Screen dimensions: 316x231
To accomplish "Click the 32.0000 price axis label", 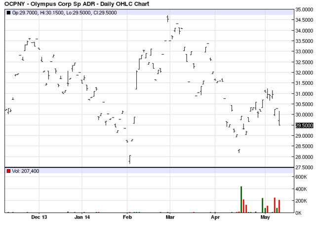I will pos(304,73).
